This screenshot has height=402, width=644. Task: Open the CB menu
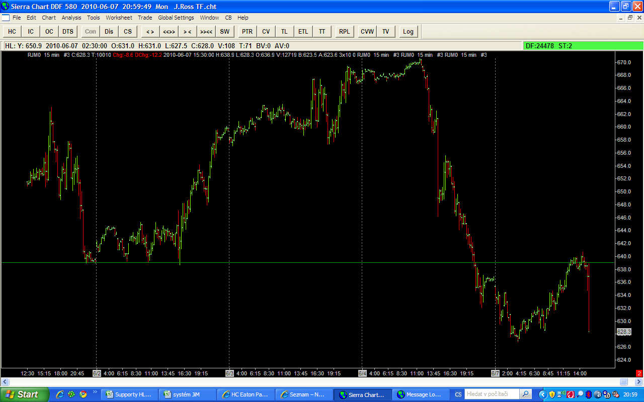(x=228, y=18)
